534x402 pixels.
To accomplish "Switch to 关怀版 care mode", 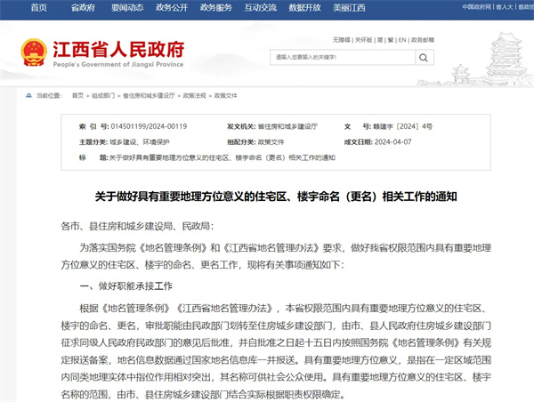I will pyautogui.click(x=363, y=40).
